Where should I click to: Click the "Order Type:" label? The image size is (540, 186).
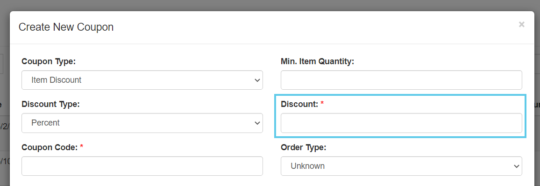point(303,147)
